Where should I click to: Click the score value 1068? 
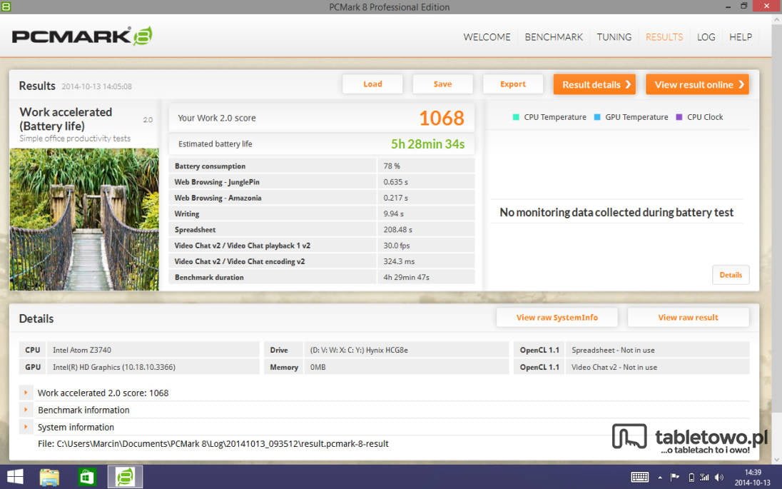click(x=442, y=119)
